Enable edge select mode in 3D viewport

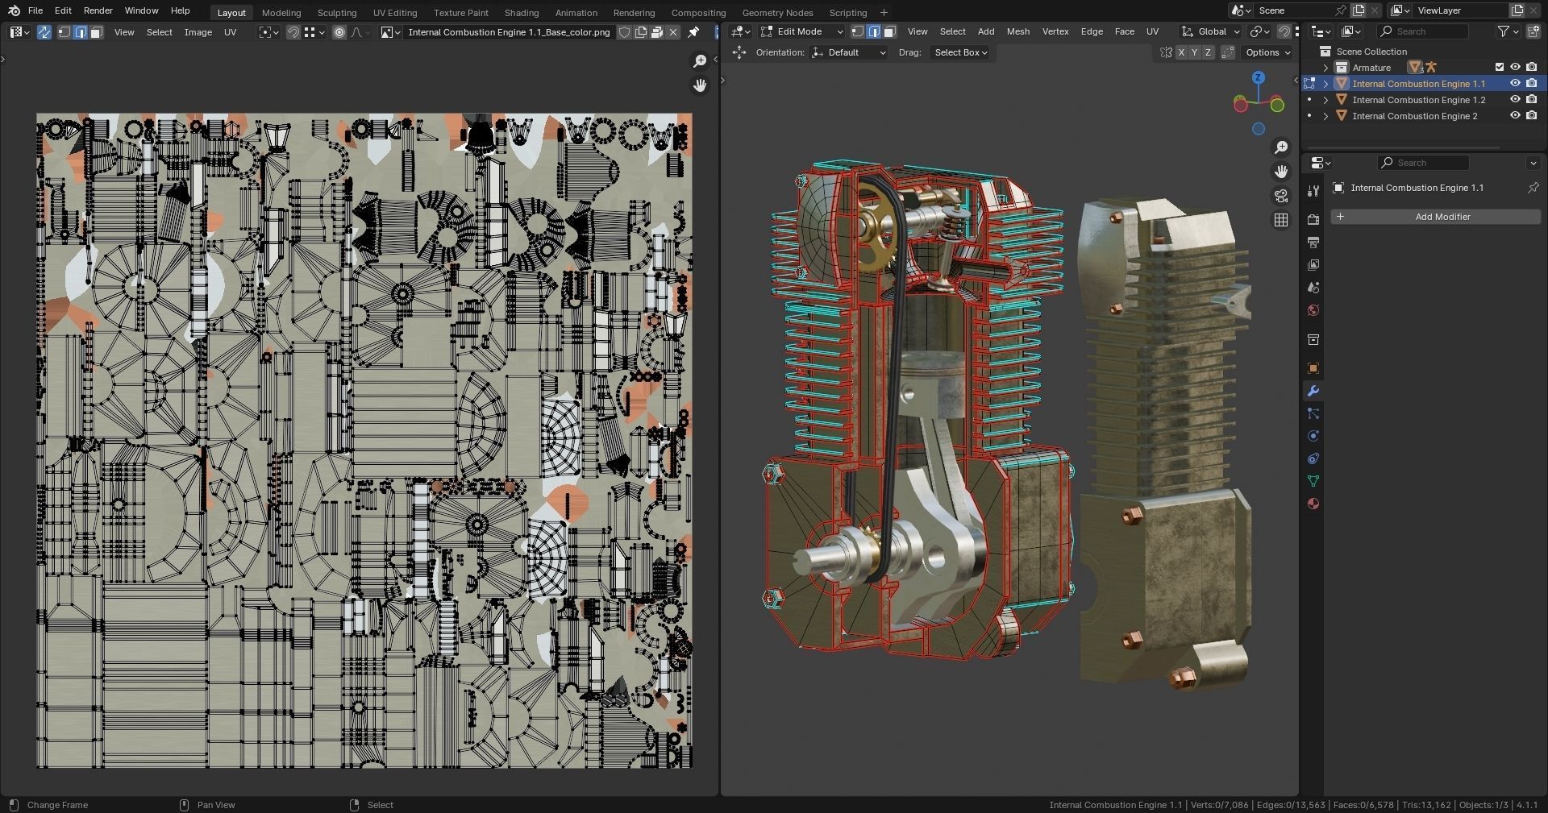(x=874, y=31)
